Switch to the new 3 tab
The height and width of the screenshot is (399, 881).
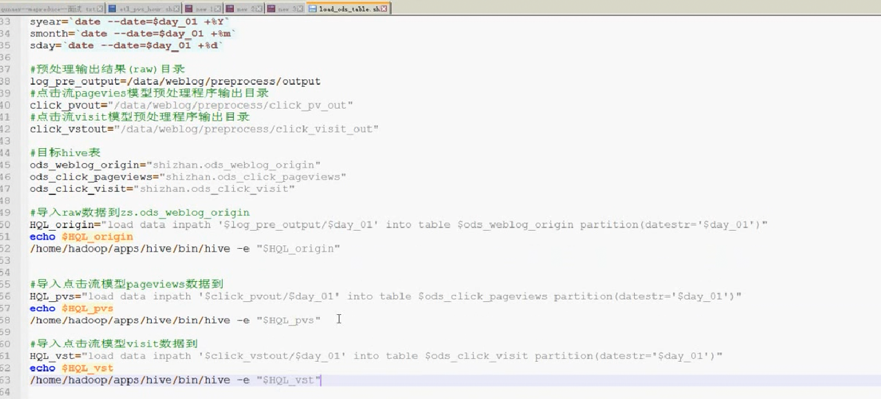click(285, 9)
